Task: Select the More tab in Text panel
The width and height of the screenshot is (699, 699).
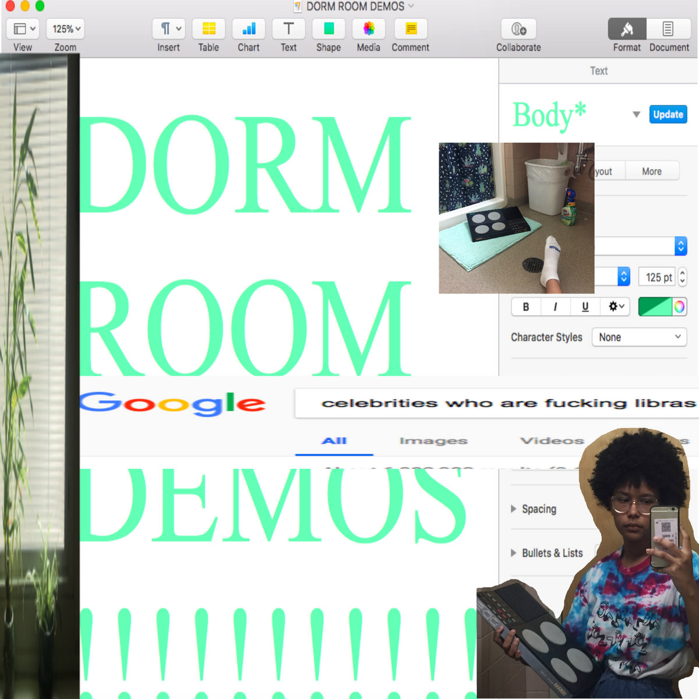Action: [651, 171]
